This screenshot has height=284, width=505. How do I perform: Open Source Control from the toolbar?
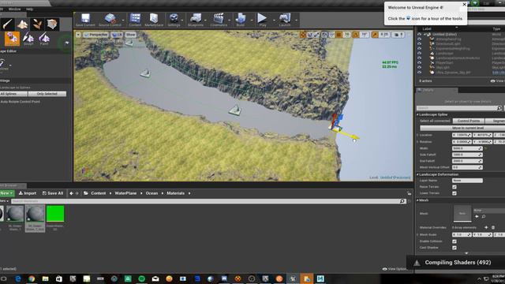[110, 20]
